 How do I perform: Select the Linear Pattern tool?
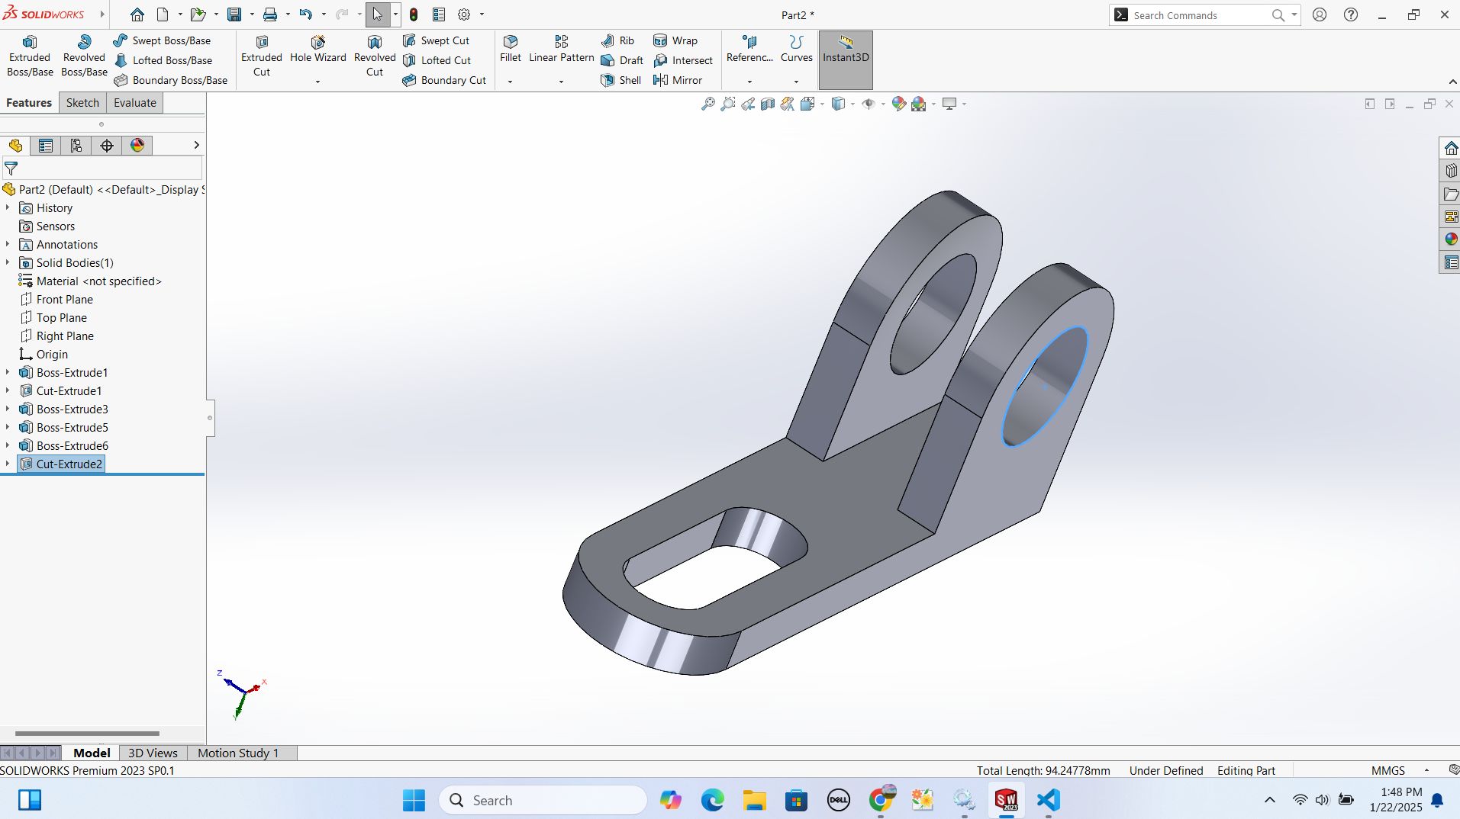pos(562,50)
